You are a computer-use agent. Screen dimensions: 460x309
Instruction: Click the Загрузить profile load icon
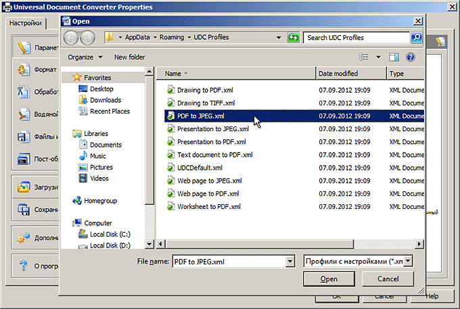pos(24,187)
